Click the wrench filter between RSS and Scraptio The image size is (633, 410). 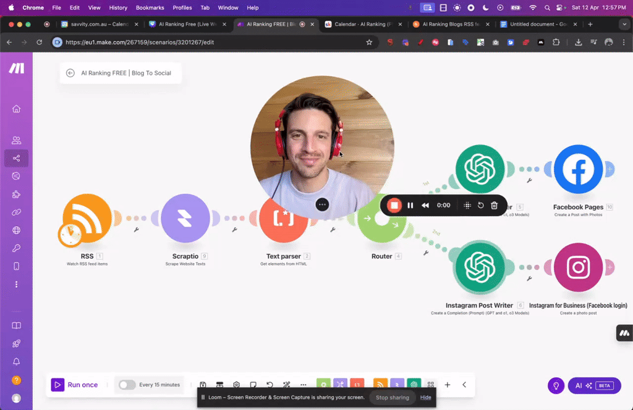(x=137, y=230)
